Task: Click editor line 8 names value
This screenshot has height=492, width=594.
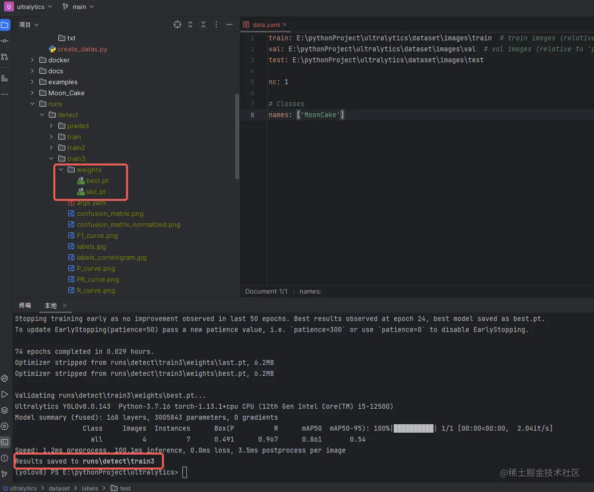Action: (x=320, y=115)
